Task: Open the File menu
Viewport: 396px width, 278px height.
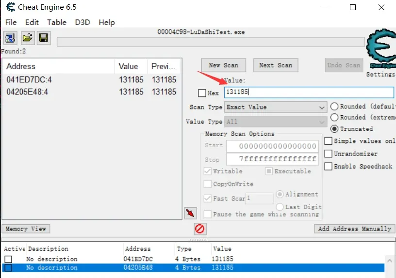Action: tap(11, 22)
